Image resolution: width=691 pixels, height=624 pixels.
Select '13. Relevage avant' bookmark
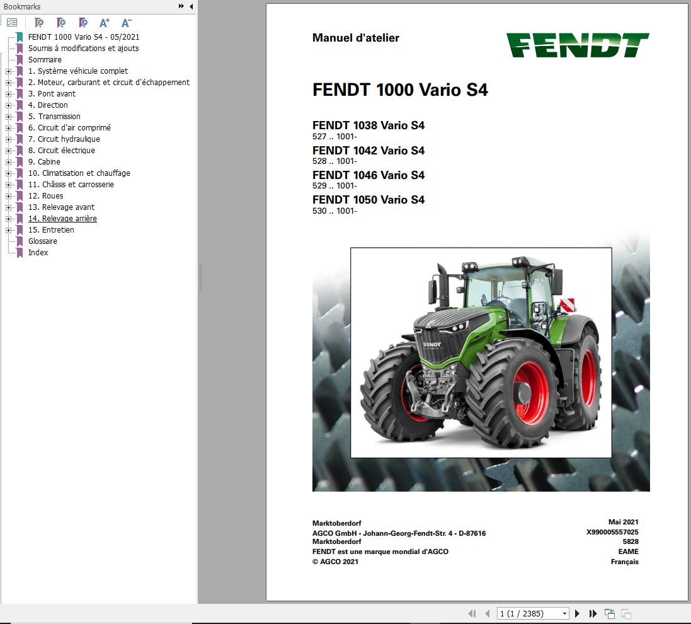coord(61,207)
